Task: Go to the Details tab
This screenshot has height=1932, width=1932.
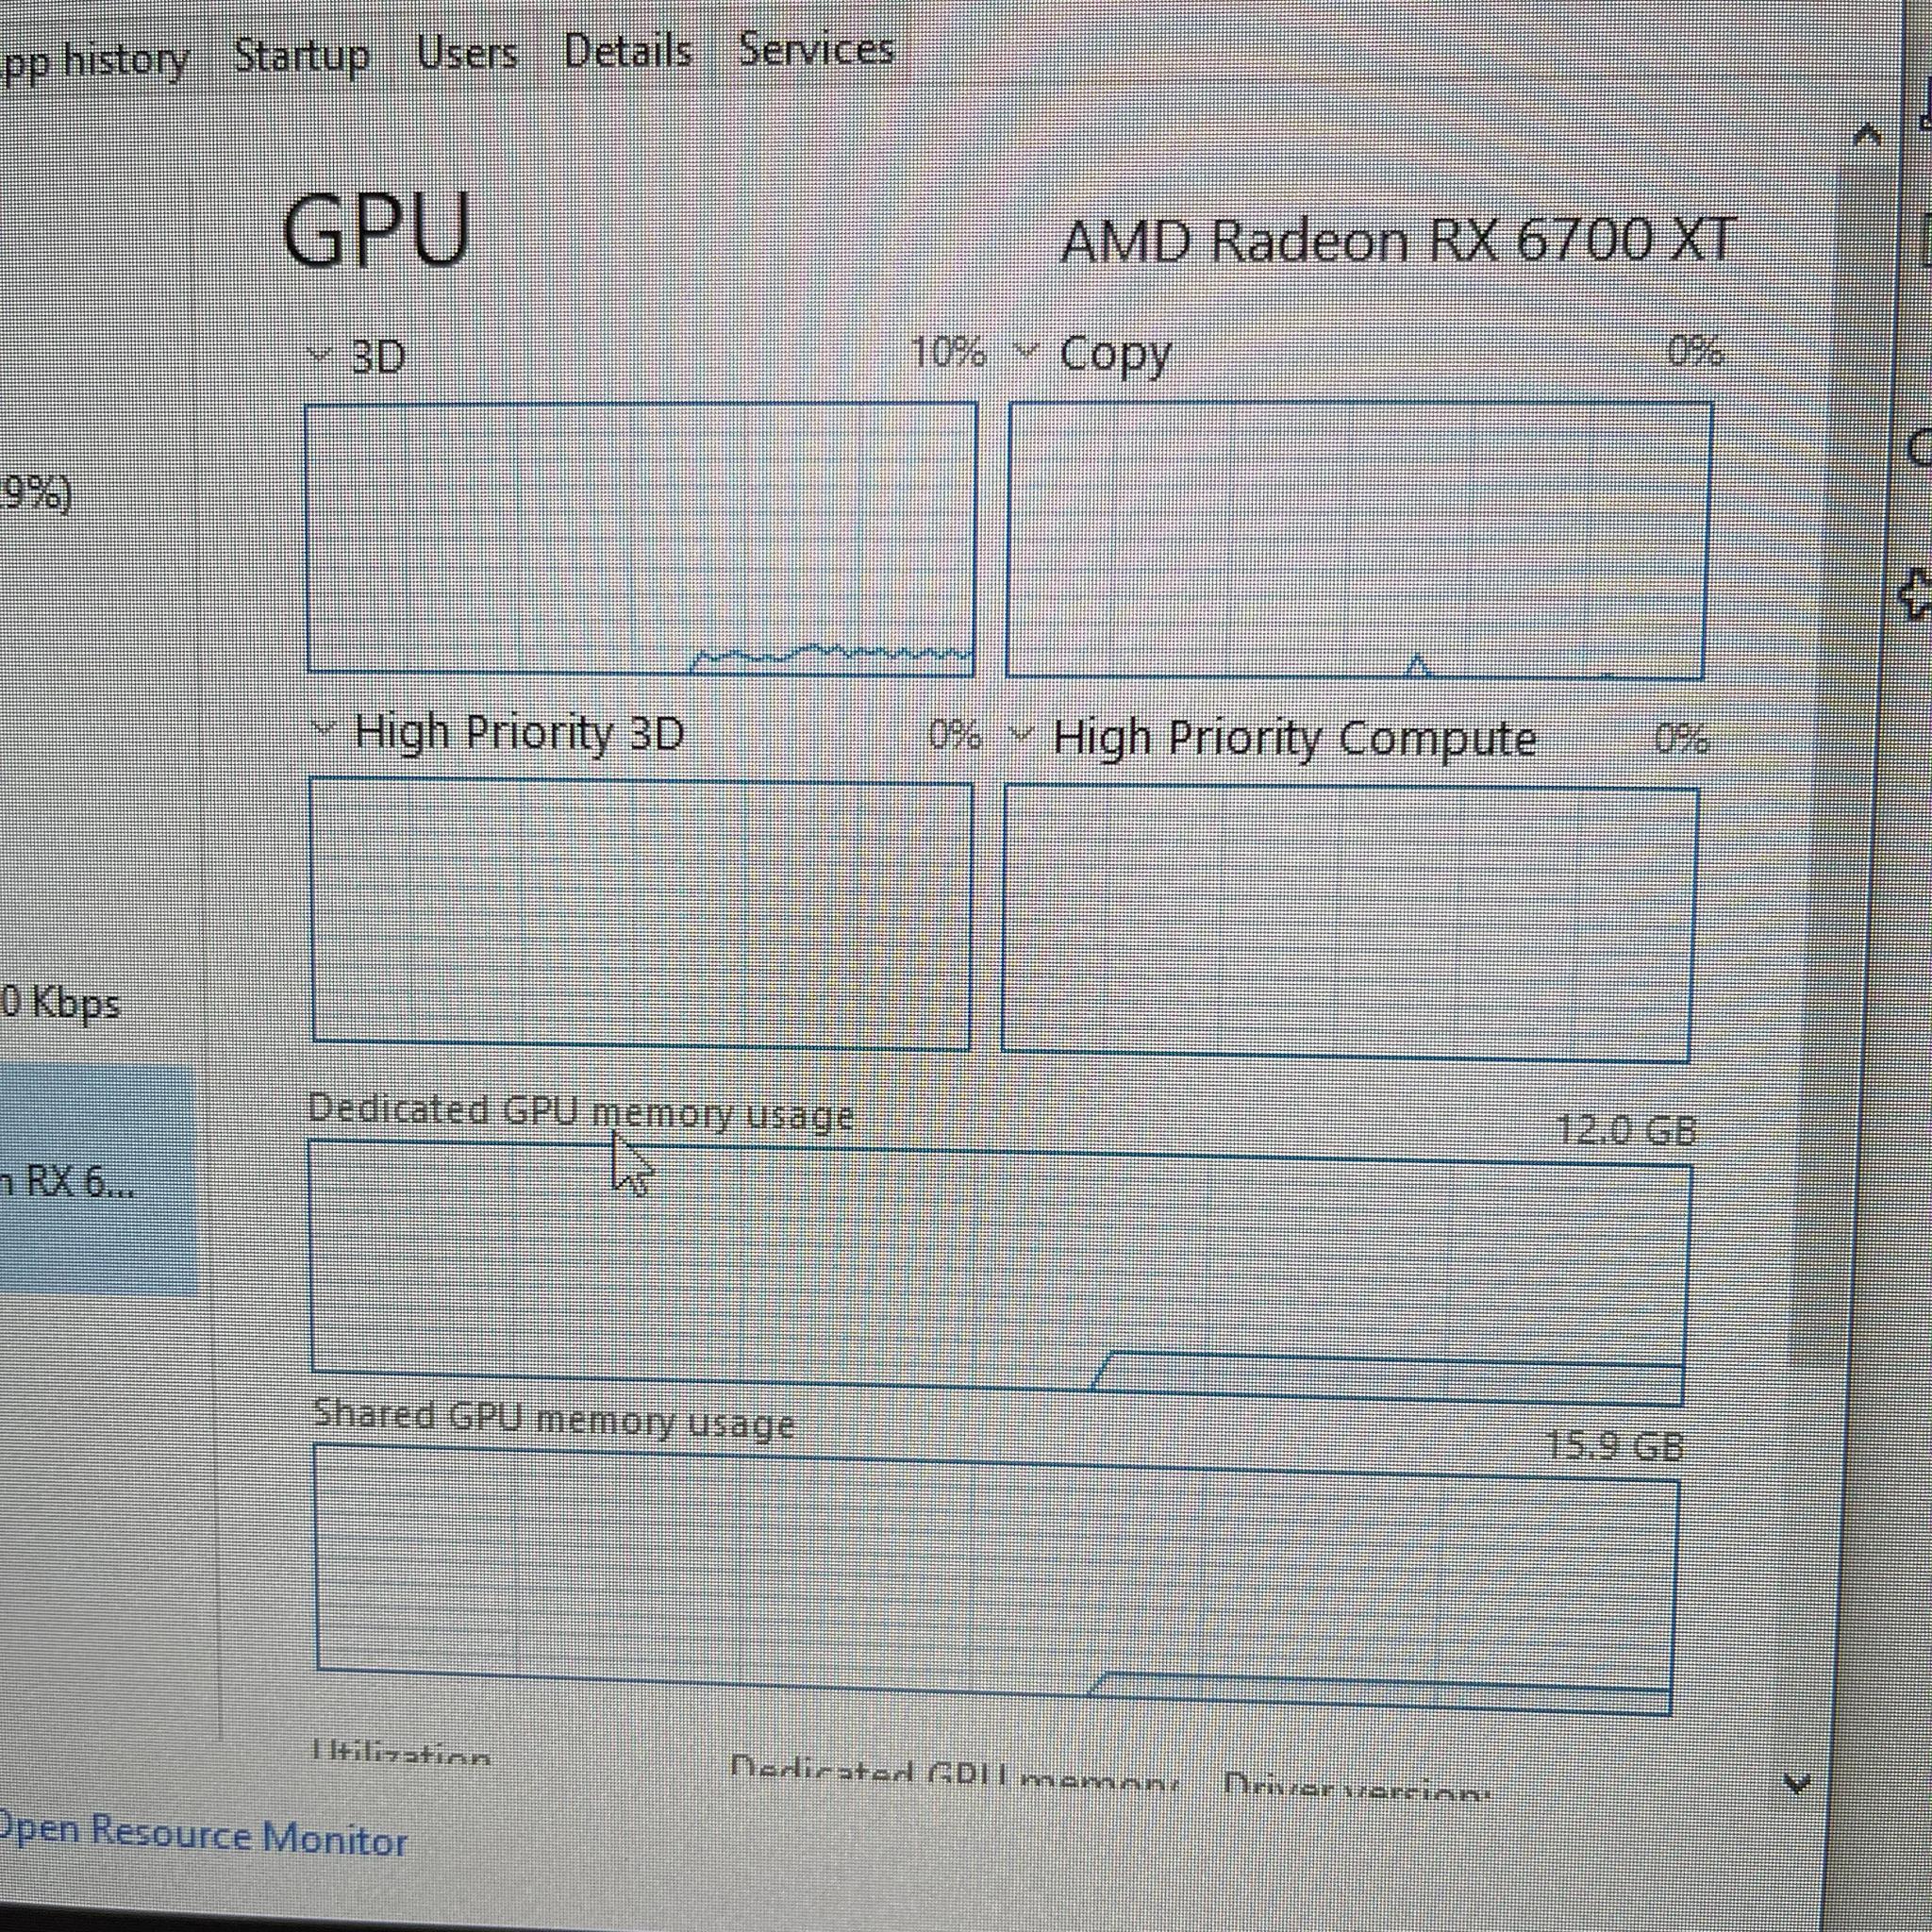Action: tap(628, 50)
